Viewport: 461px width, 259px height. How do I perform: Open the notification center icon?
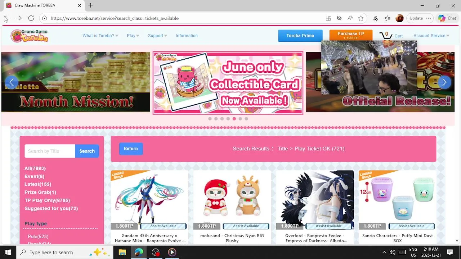(450, 252)
